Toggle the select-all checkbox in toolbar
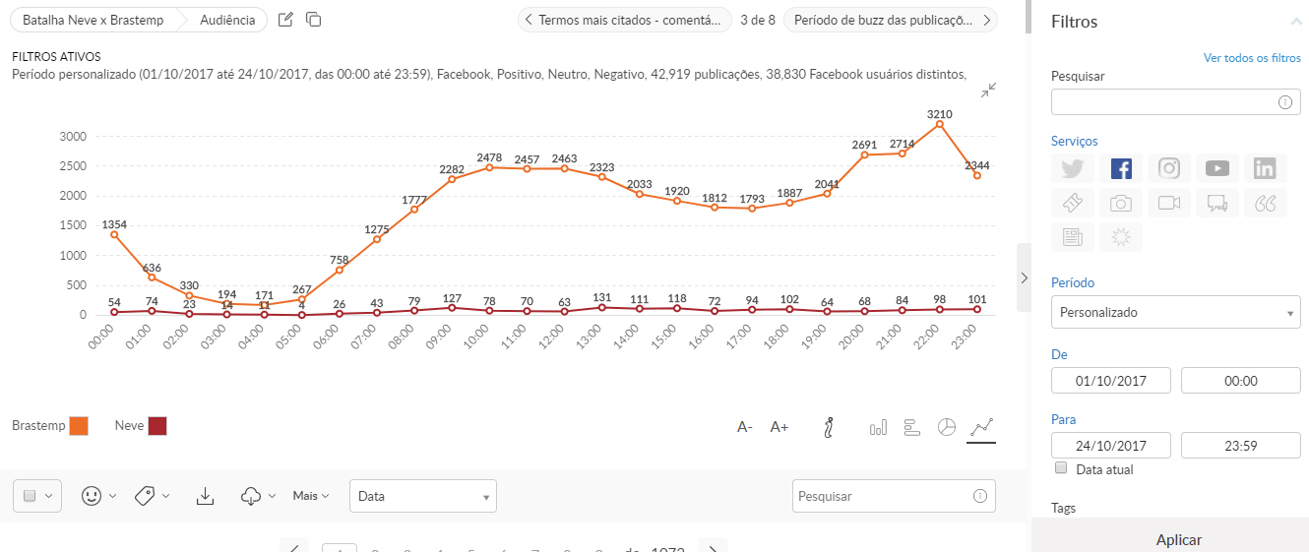The height and width of the screenshot is (552, 1309). coord(30,496)
